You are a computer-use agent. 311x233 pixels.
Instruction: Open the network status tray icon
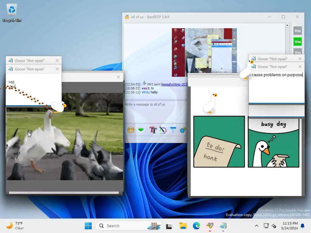(x=266, y=226)
